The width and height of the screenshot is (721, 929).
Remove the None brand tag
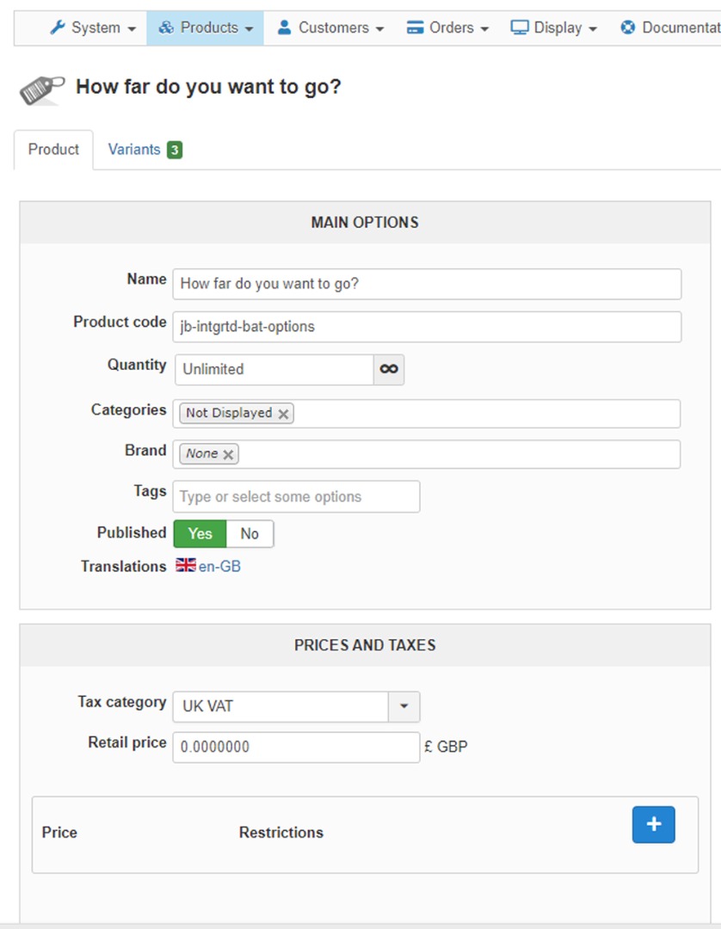click(x=228, y=454)
